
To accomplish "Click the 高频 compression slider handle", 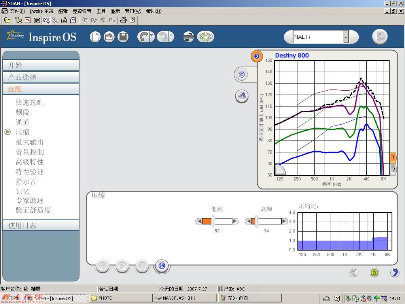I will [x=256, y=221].
